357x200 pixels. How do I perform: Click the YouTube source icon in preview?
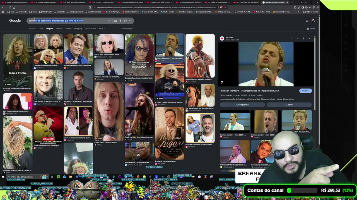tap(222, 39)
